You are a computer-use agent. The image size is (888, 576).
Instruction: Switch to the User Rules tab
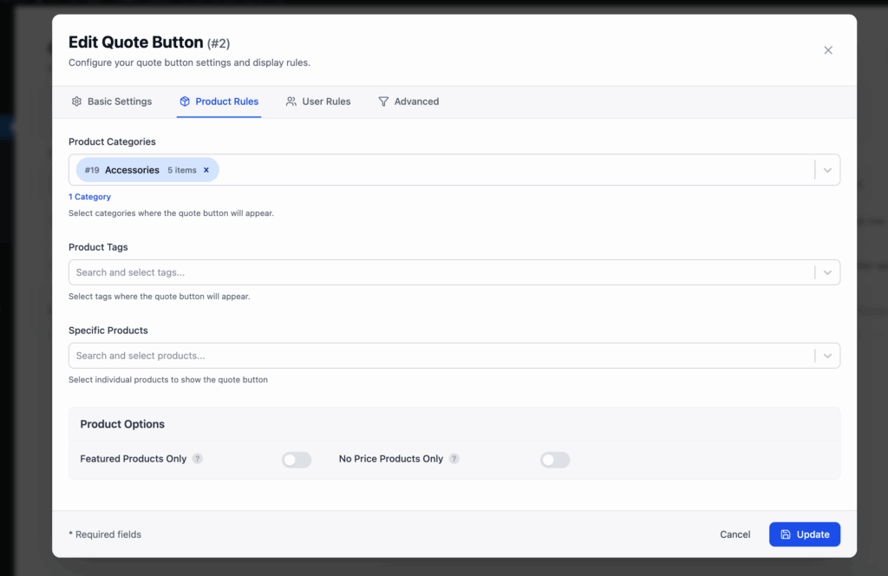pyautogui.click(x=318, y=101)
